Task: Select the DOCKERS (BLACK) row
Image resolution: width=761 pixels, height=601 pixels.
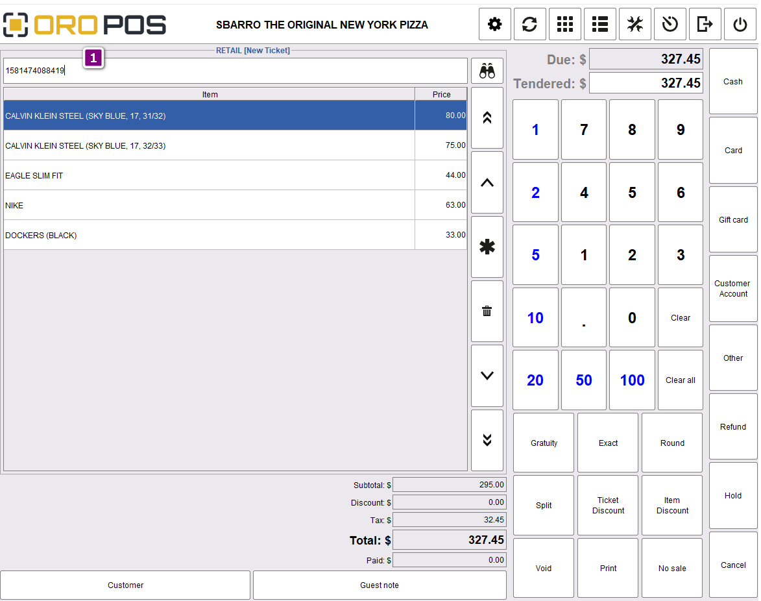Action: (x=235, y=235)
